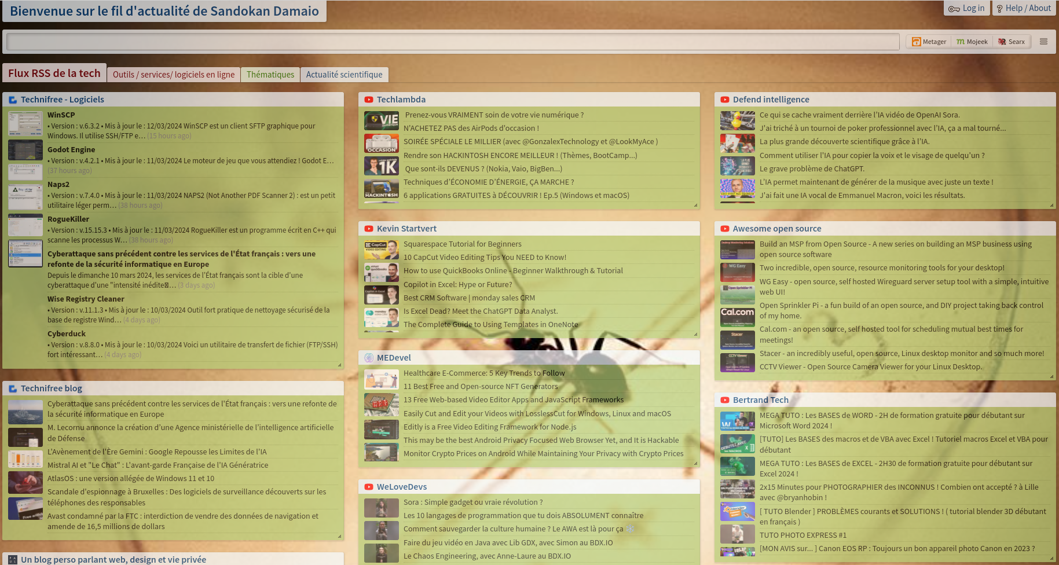1059x565 pixels.
Task: Open the Actualité scientifique tab
Action: [x=344, y=75]
